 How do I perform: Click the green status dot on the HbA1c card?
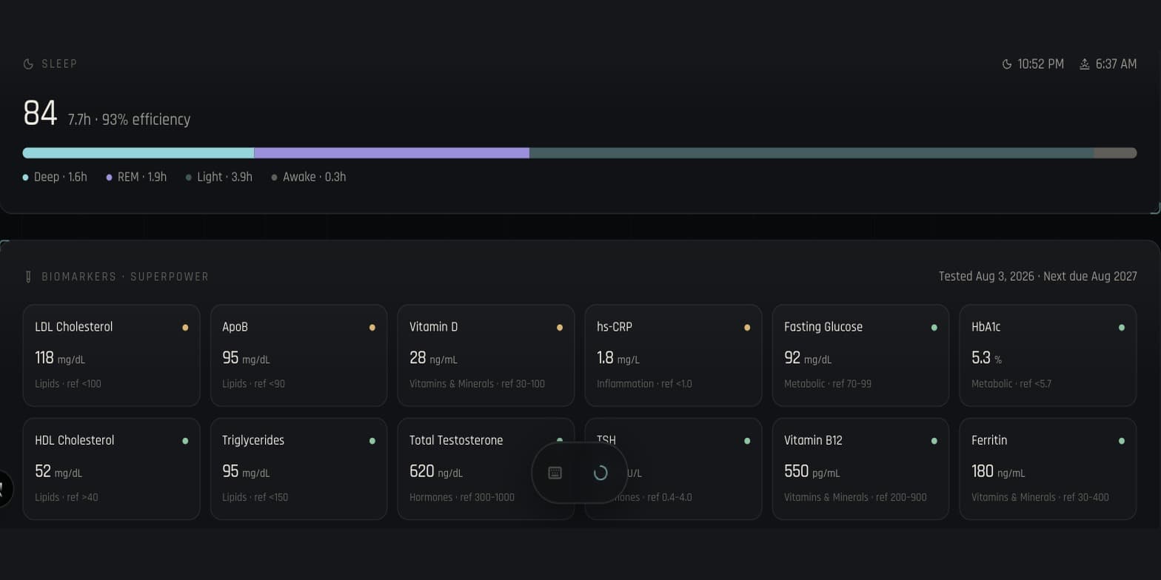(1122, 328)
